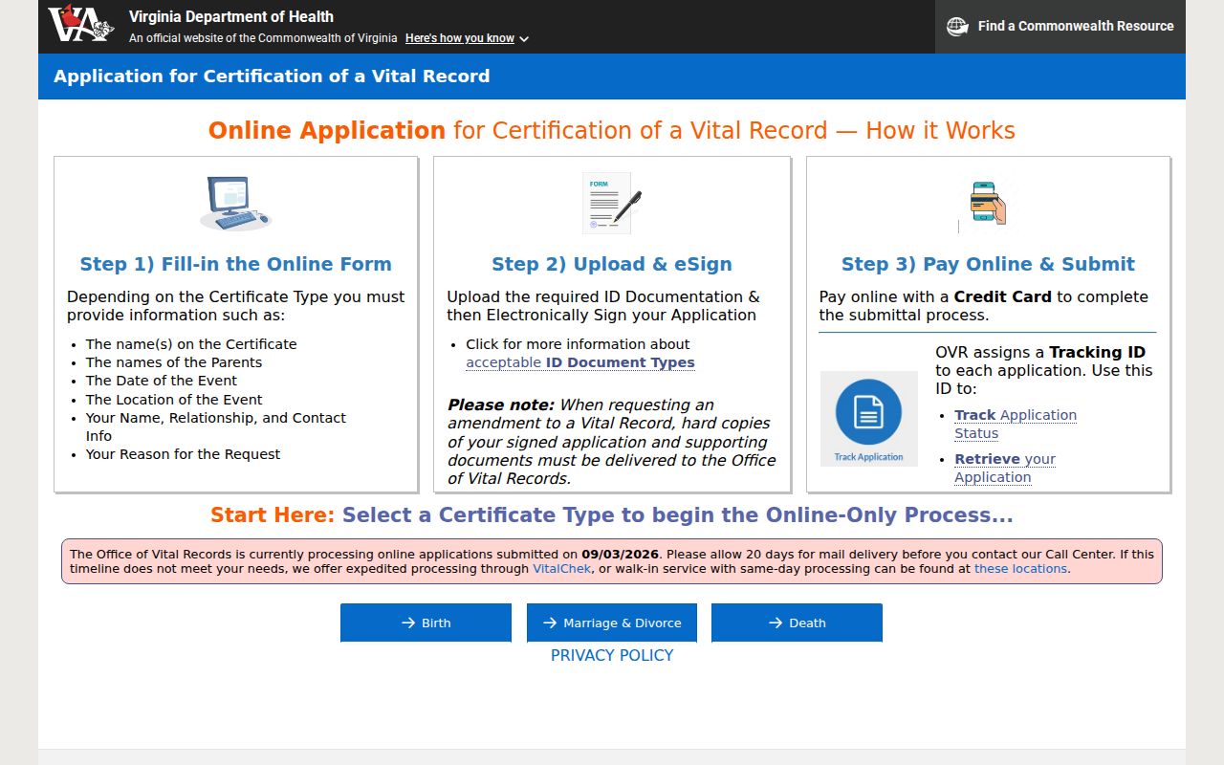The image size is (1224, 765).
Task: Click the "Please note:" italic paragraph
Action: [x=611, y=442]
